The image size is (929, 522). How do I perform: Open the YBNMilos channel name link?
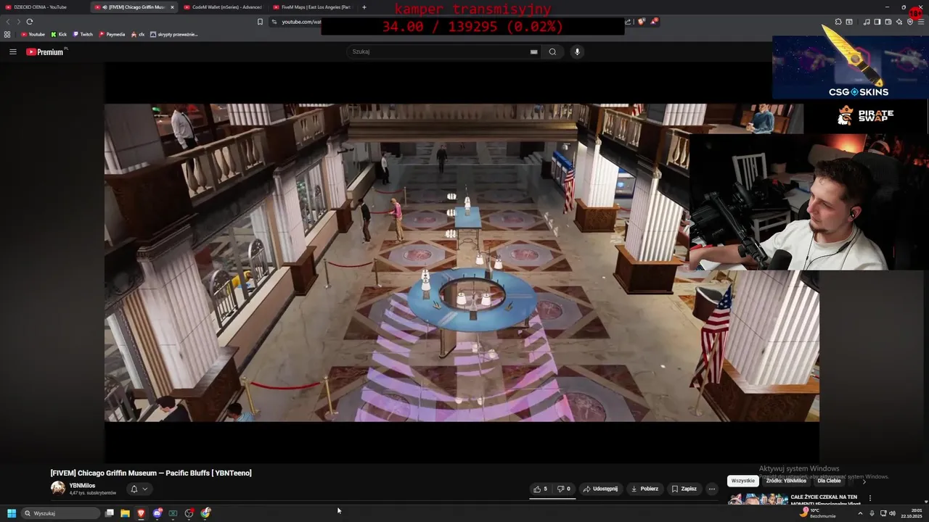(82, 485)
